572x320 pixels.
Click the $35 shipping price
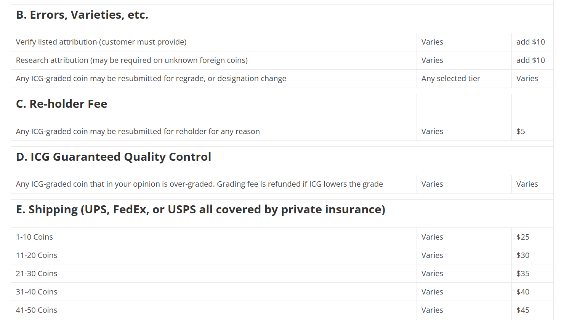[x=523, y=274]
